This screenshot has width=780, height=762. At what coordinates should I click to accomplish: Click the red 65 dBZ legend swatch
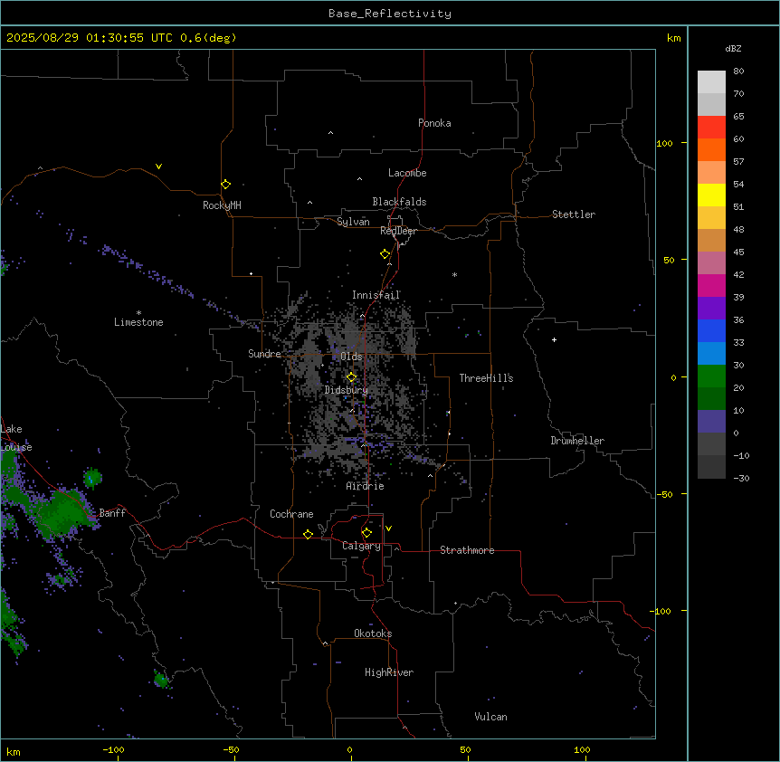711,127
